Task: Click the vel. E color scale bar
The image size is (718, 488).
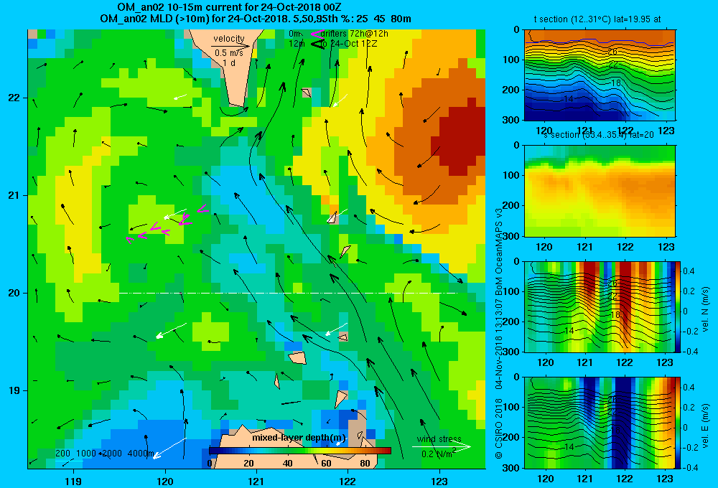Action: [x=679, y=422]
